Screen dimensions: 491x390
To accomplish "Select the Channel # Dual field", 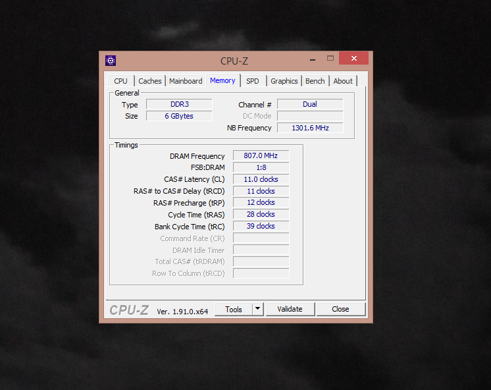I will click(x=310, y=104).
